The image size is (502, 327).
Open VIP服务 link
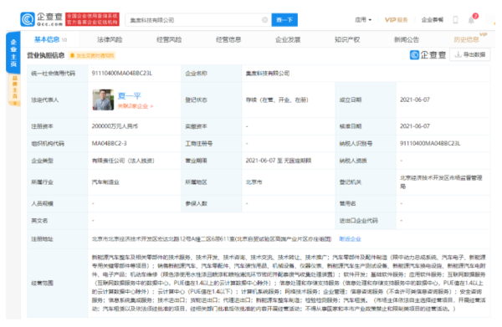(x=396, y=20)
